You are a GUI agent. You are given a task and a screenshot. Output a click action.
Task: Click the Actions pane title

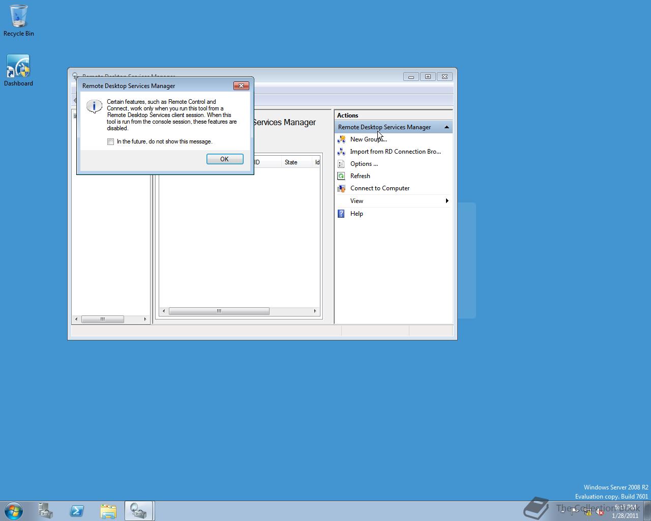coord(347,115)
